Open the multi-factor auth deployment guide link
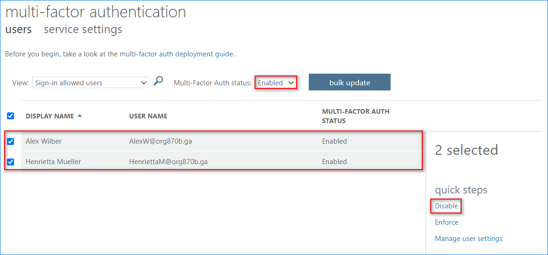Screen dimensions: 548x255 coord(177,54)
